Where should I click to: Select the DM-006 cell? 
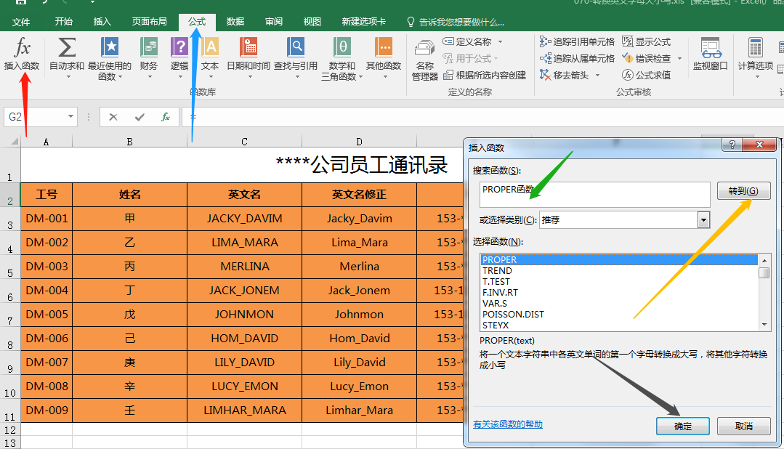(47, 339)
